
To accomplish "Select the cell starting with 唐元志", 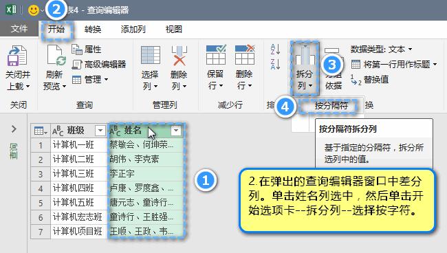I will click(x=145, y=203).
